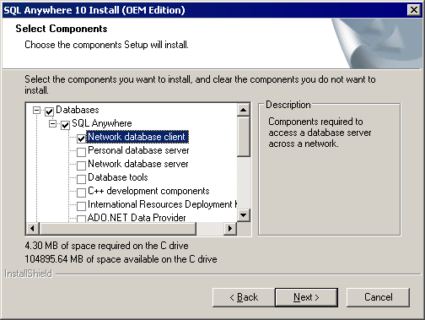Collapse the SQL Anywhere tree node
The height and width of the screenshot is (320, 425).
click(x=52, y=123)
